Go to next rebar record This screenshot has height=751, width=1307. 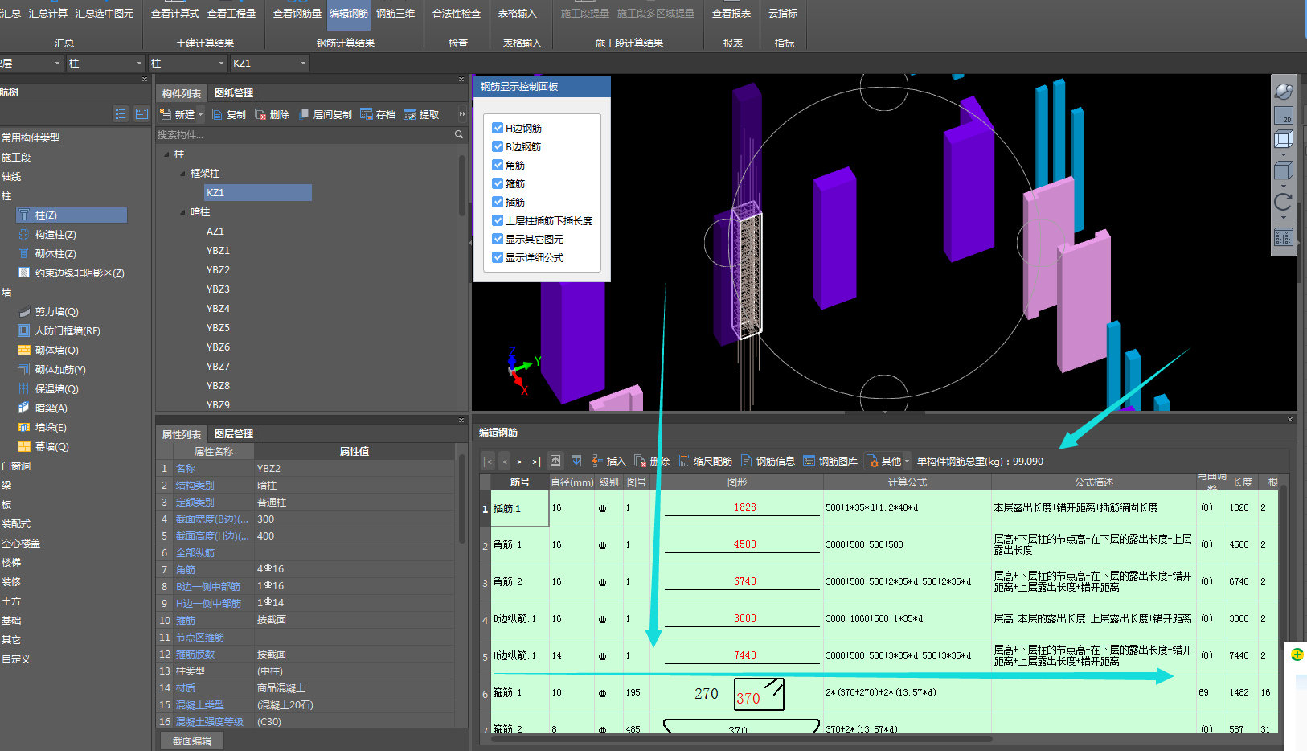click(x=520, y=462)
